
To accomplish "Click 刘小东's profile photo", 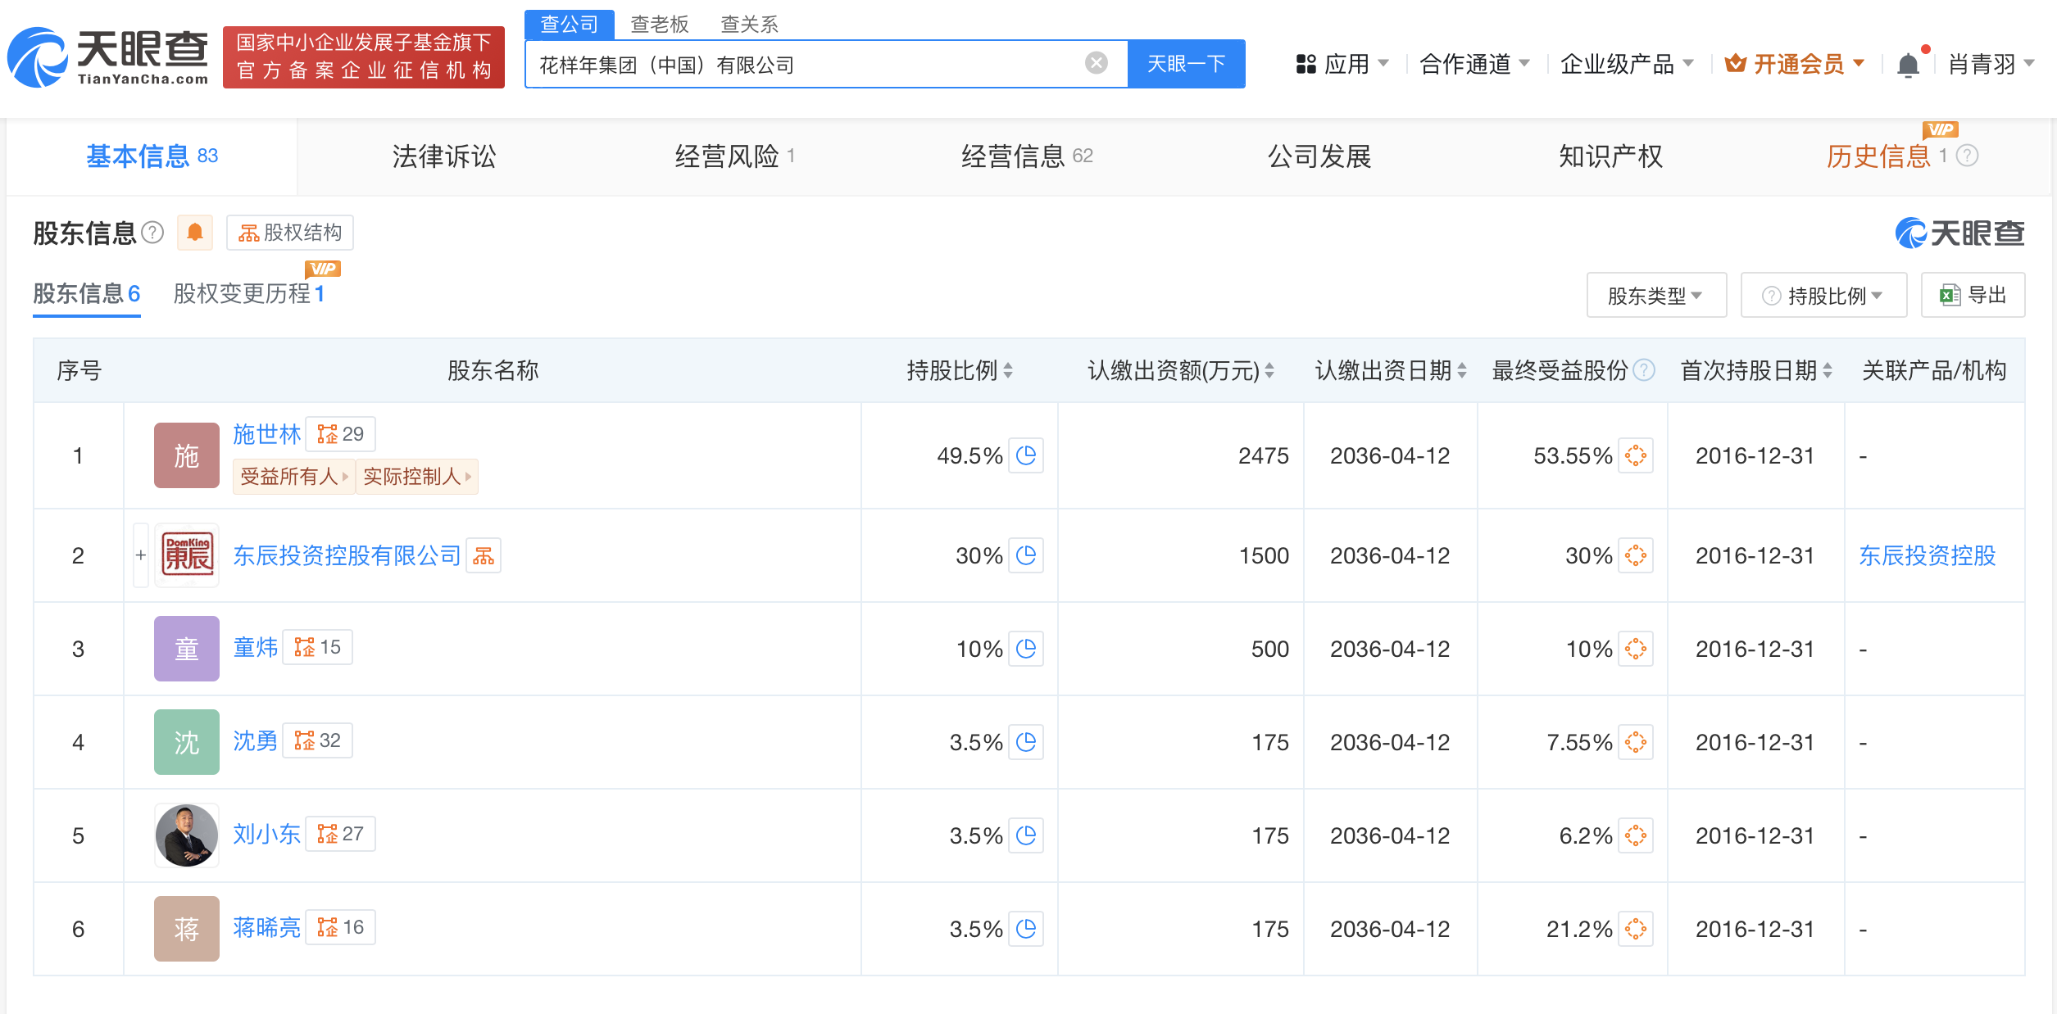I will [186, 835].
